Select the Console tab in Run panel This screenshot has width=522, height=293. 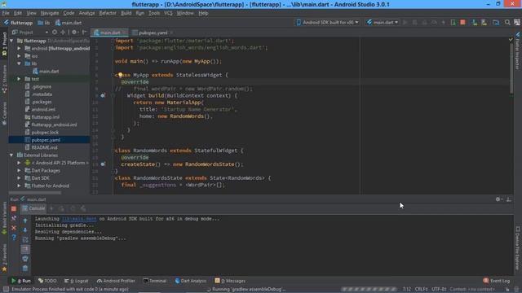(x=33, y=208)
